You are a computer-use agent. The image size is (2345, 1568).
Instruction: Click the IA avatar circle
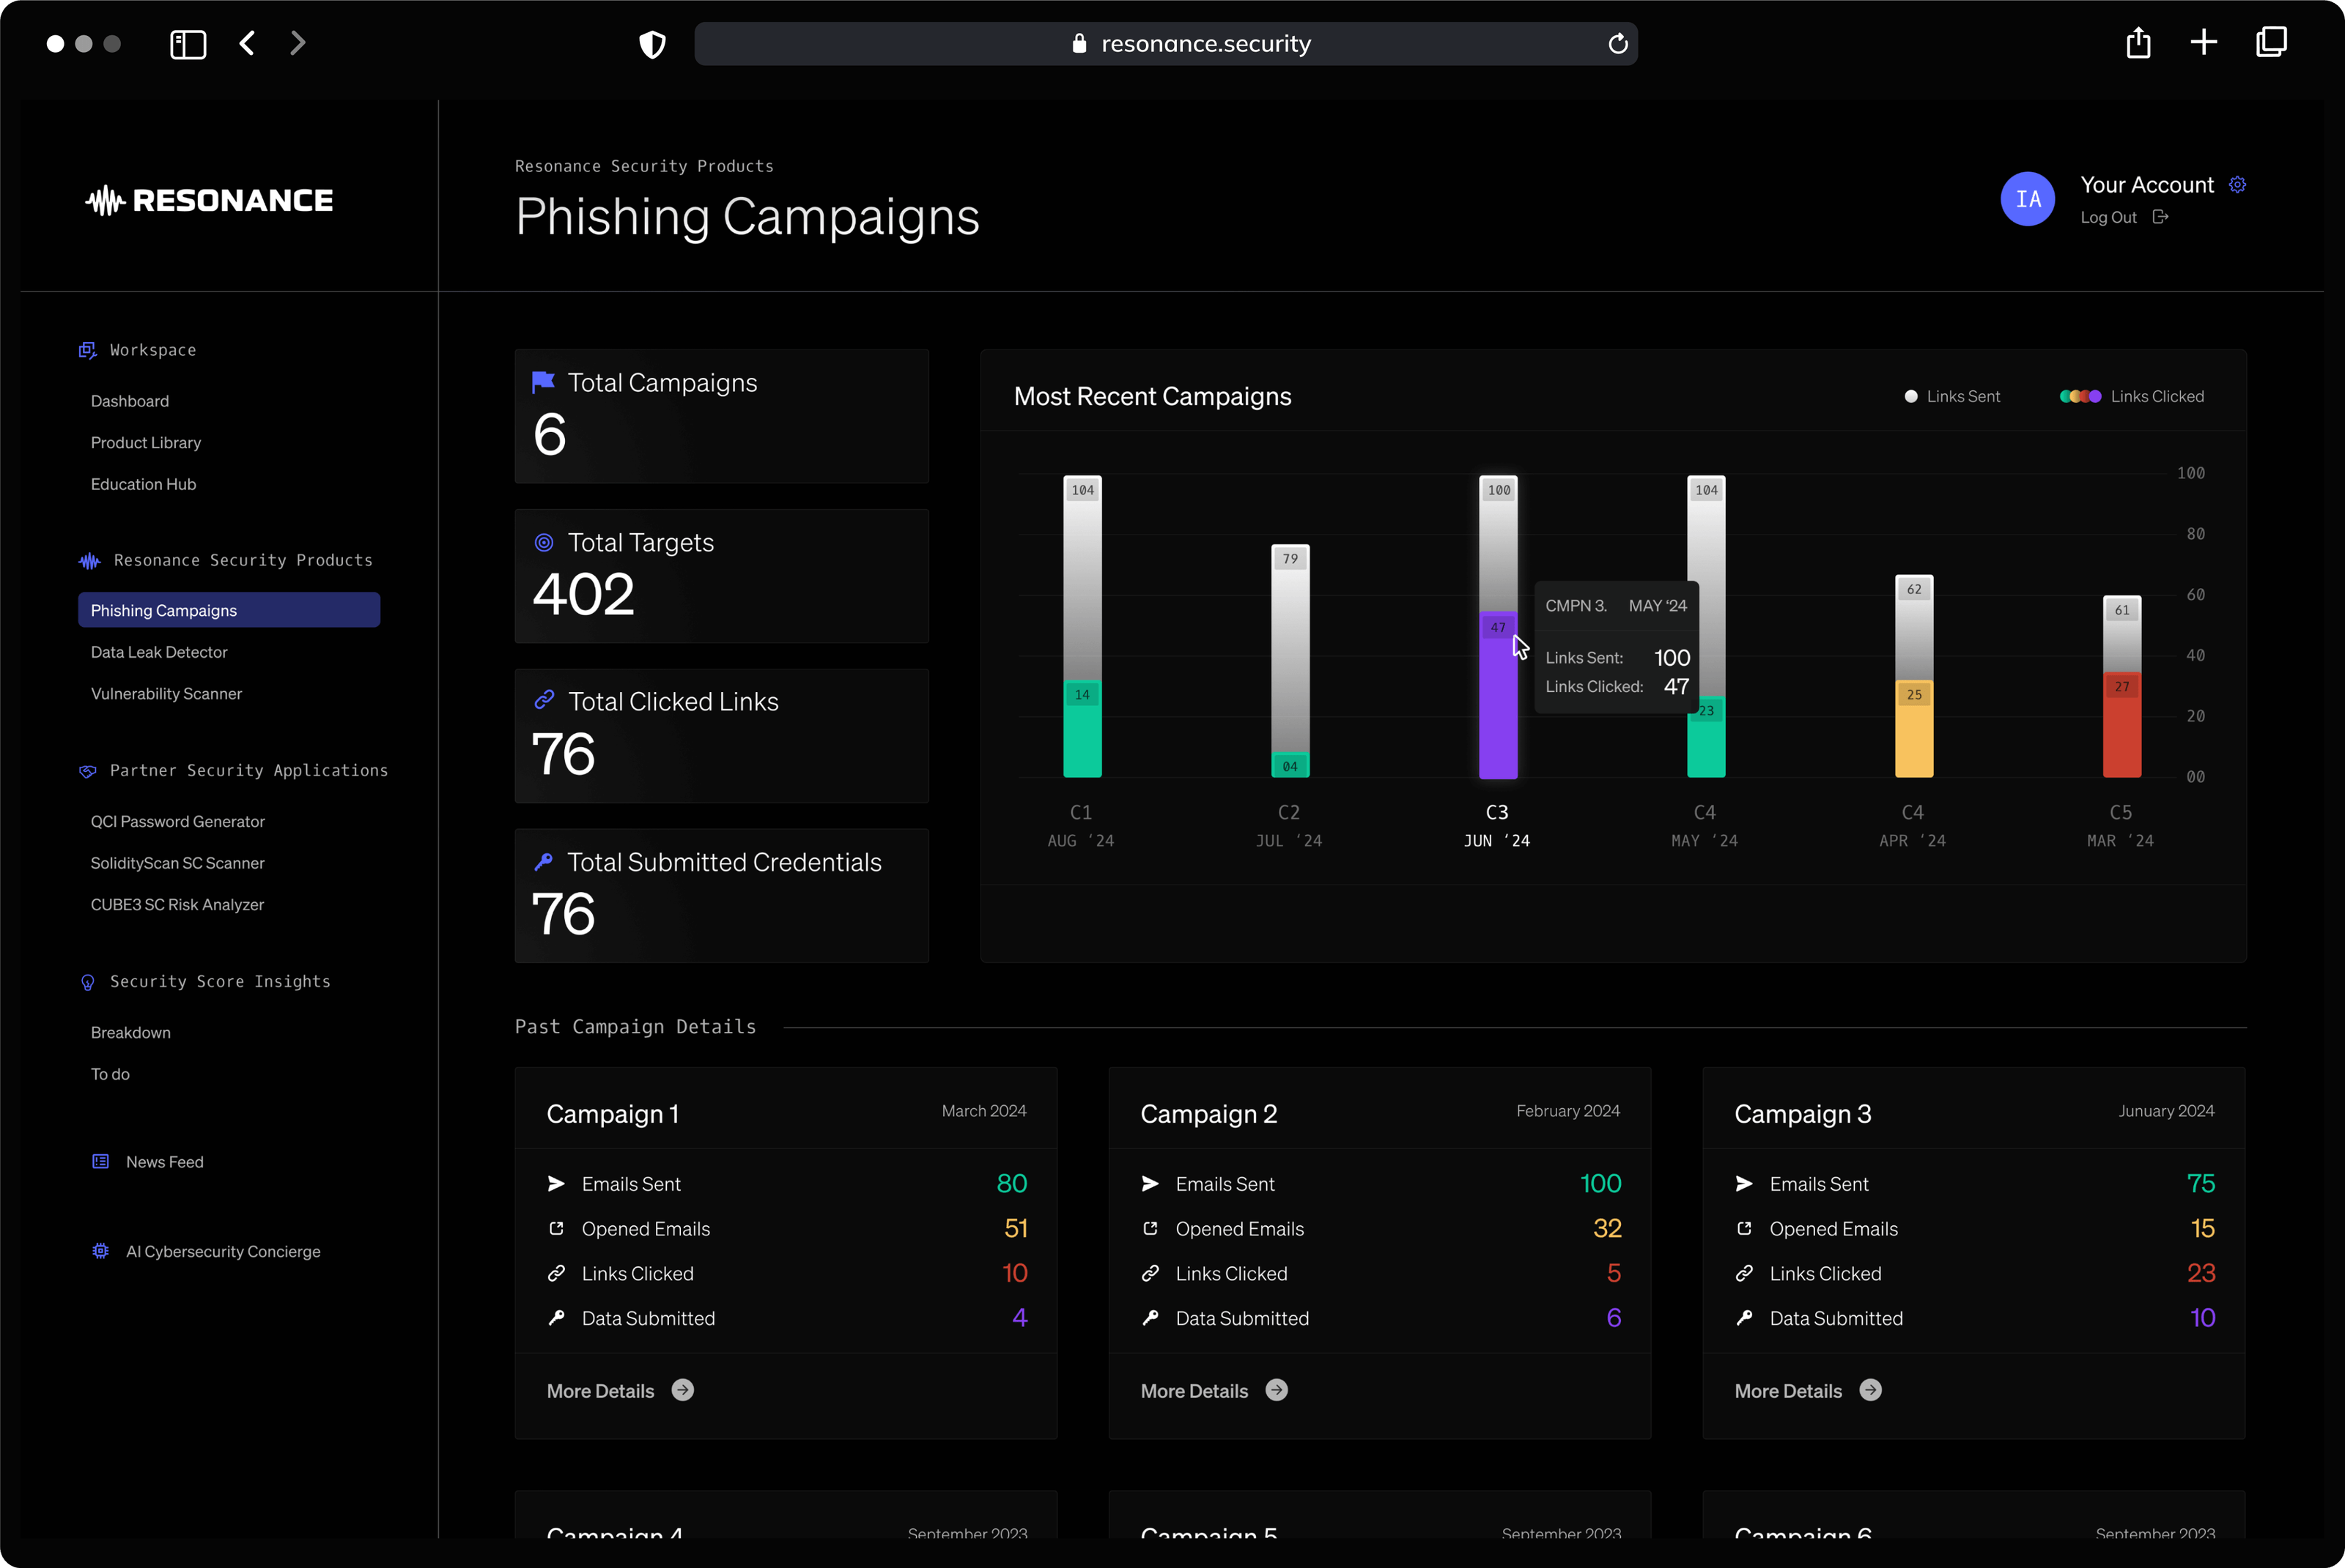2027,199
